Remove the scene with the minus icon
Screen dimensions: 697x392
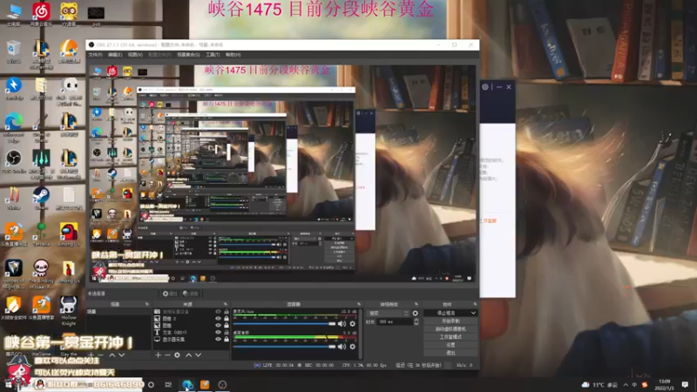101,355
